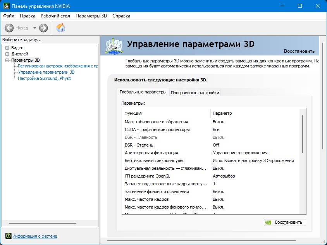The height and width of the screenshot is (245, 327).
Task: Expand the Дисплей tree node
Action: tap(7, 54)
